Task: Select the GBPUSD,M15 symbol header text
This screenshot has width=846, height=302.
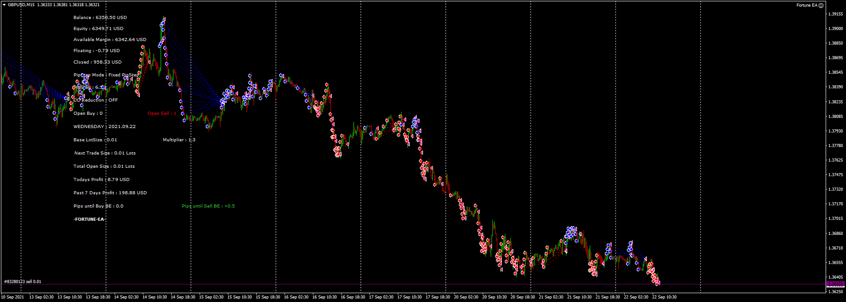Action: point(22,5)
